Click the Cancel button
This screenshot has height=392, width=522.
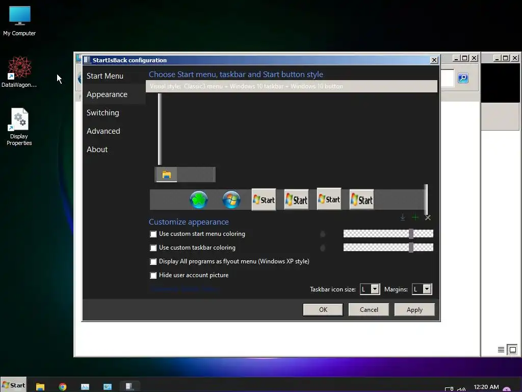pyautogui.click(x=369, y=310)
